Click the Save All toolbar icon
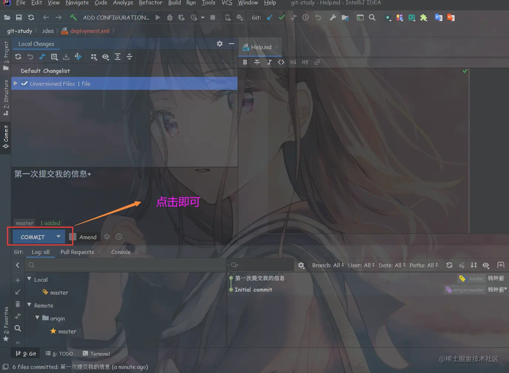The width and height of the screenshot is (509, 373). pos(19,17)
